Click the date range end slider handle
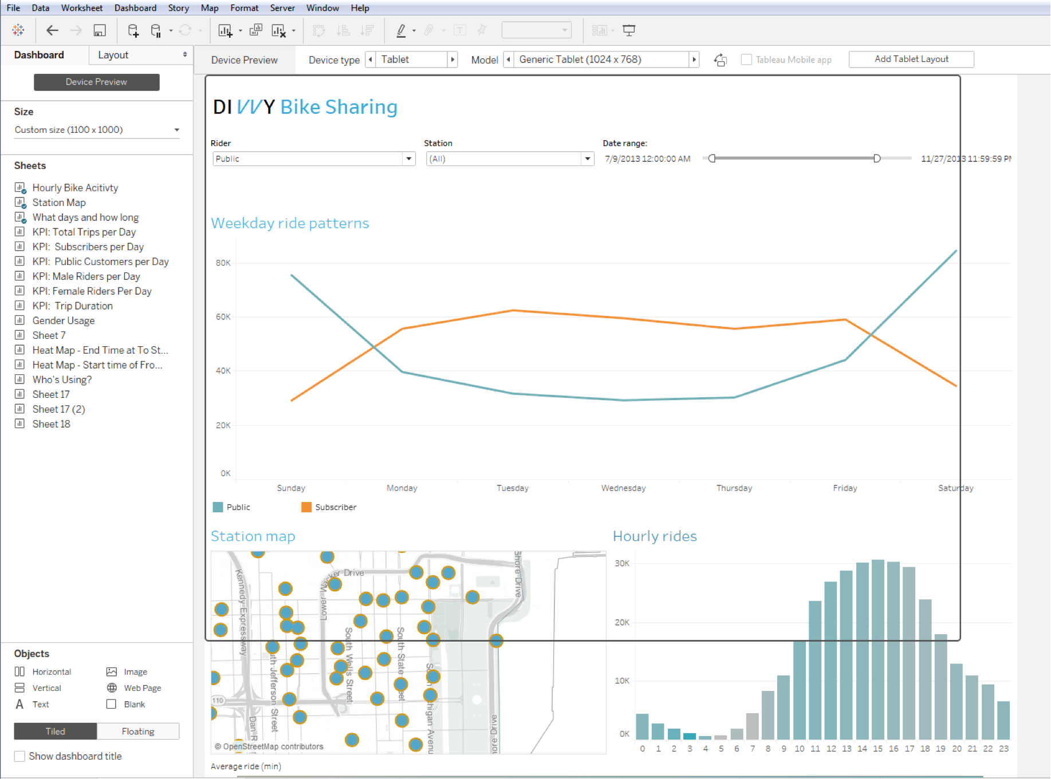Screen dimensions: 1051x779 pyautogui.click(x=876, y=159)
